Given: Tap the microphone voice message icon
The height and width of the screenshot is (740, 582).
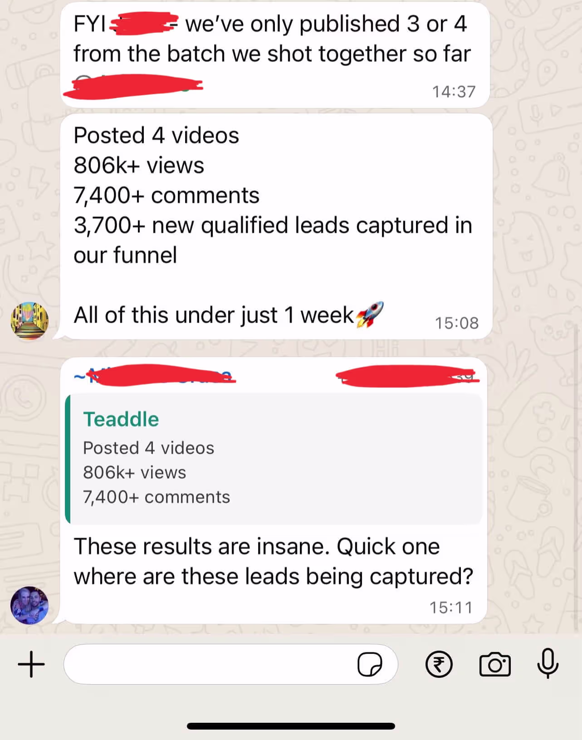Looking at the screenshot, I should point(548,663).
